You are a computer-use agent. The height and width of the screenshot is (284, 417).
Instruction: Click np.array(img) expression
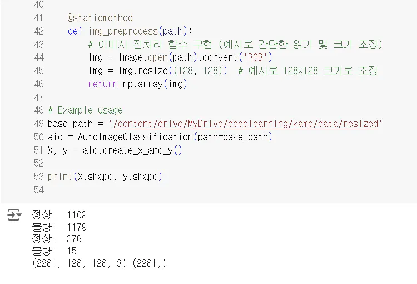(x=155, y=84)
